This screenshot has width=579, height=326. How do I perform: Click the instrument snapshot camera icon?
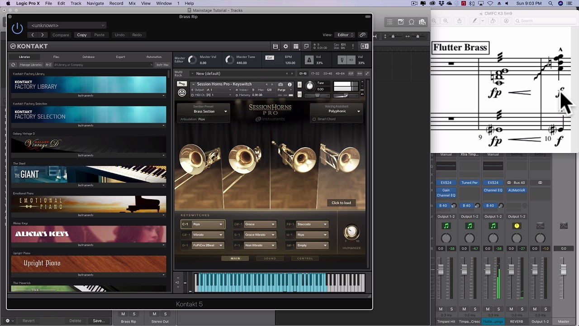280,84
